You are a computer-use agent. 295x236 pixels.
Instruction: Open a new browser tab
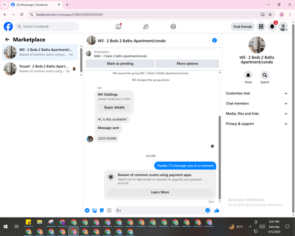[x=67, y=5]
